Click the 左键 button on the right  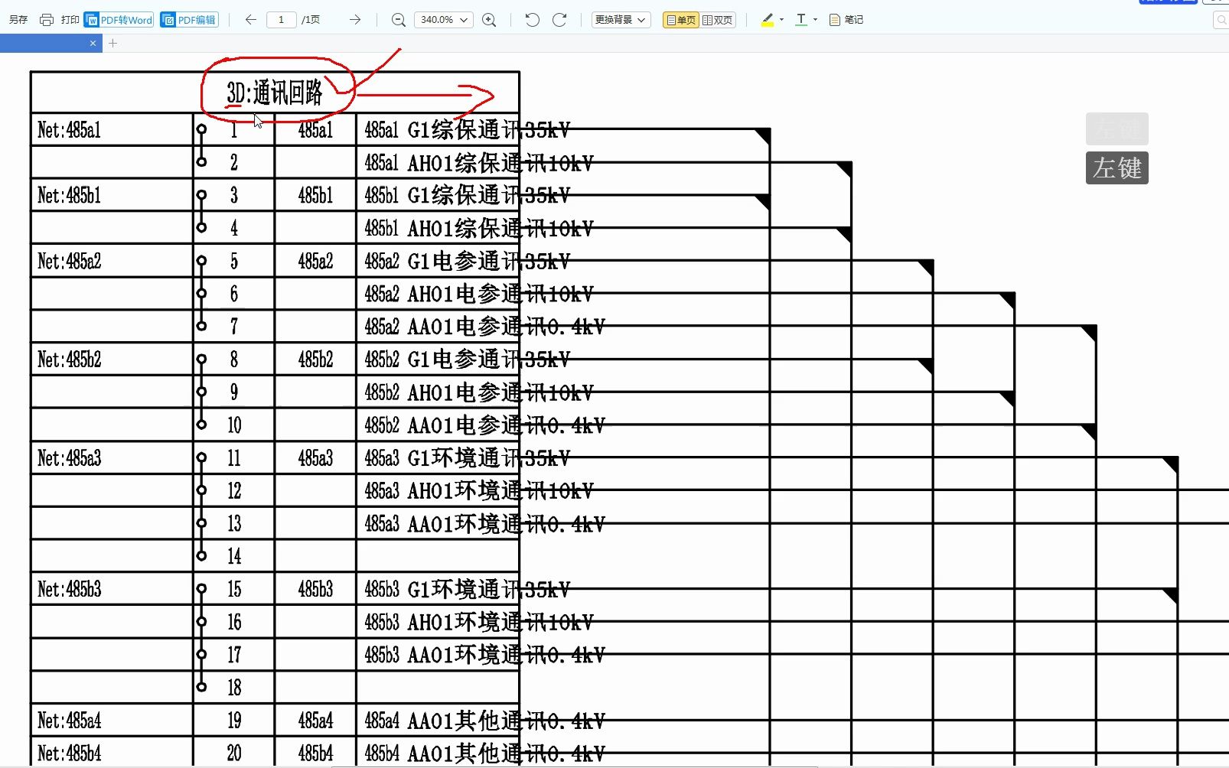coord(1117,168)
